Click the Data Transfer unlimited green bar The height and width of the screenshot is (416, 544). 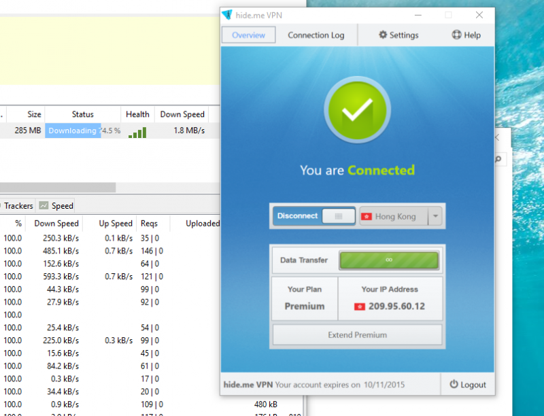[389, 260]
